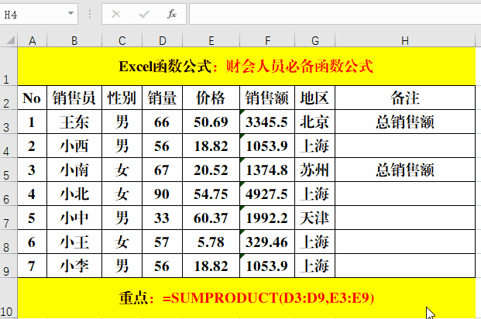The width and height of the screenshot is (481, 319).
Task: Click the SUMPRODUCT formula text in row 10
Action: (268, 298)
